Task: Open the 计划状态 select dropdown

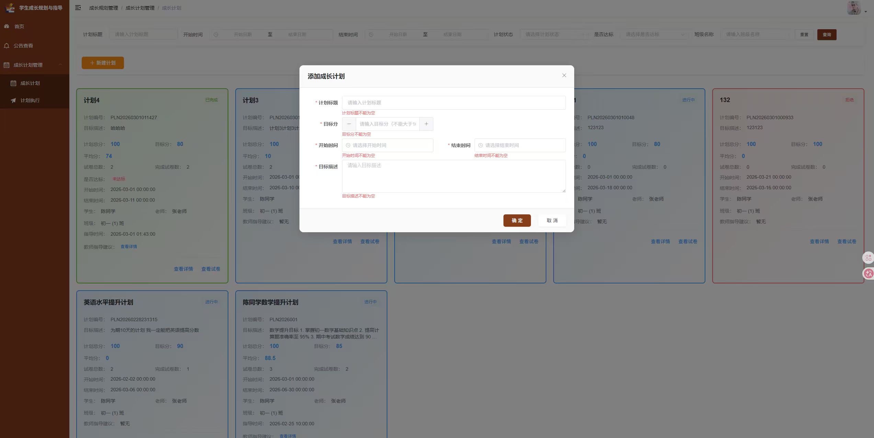Action: coord(555,34)
